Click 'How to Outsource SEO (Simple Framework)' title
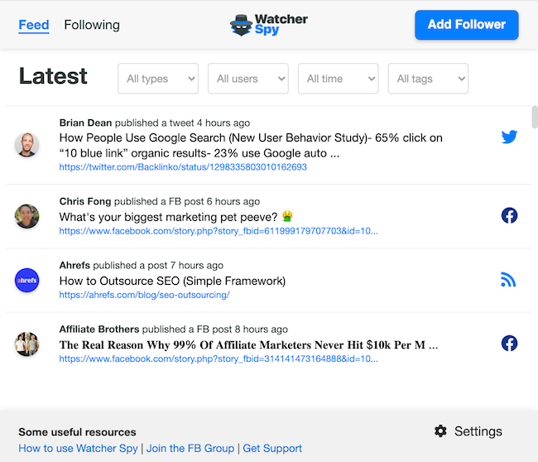The width and height of the screenshot is (538, 462). point(172,281)
